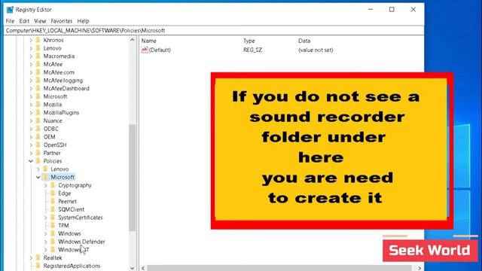Open the Edit menu

coord(24,21)
